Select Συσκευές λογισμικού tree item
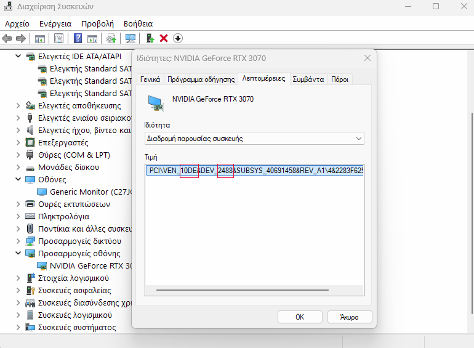 point(69,315)
